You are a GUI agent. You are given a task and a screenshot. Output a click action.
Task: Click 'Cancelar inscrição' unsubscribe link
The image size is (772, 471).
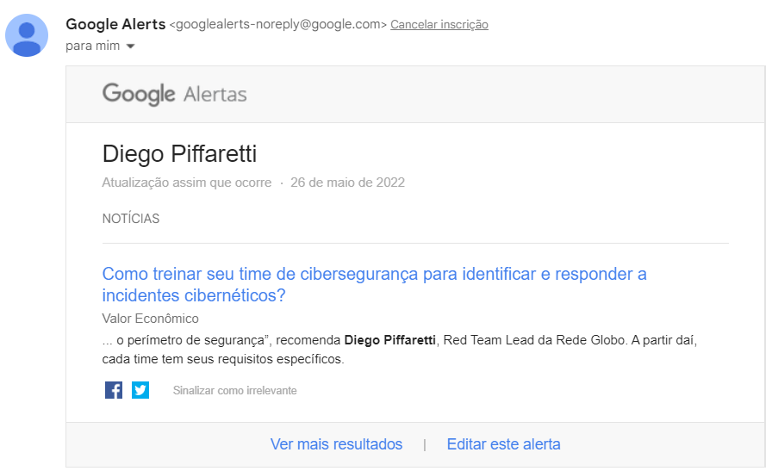click(x=439, y=25)
